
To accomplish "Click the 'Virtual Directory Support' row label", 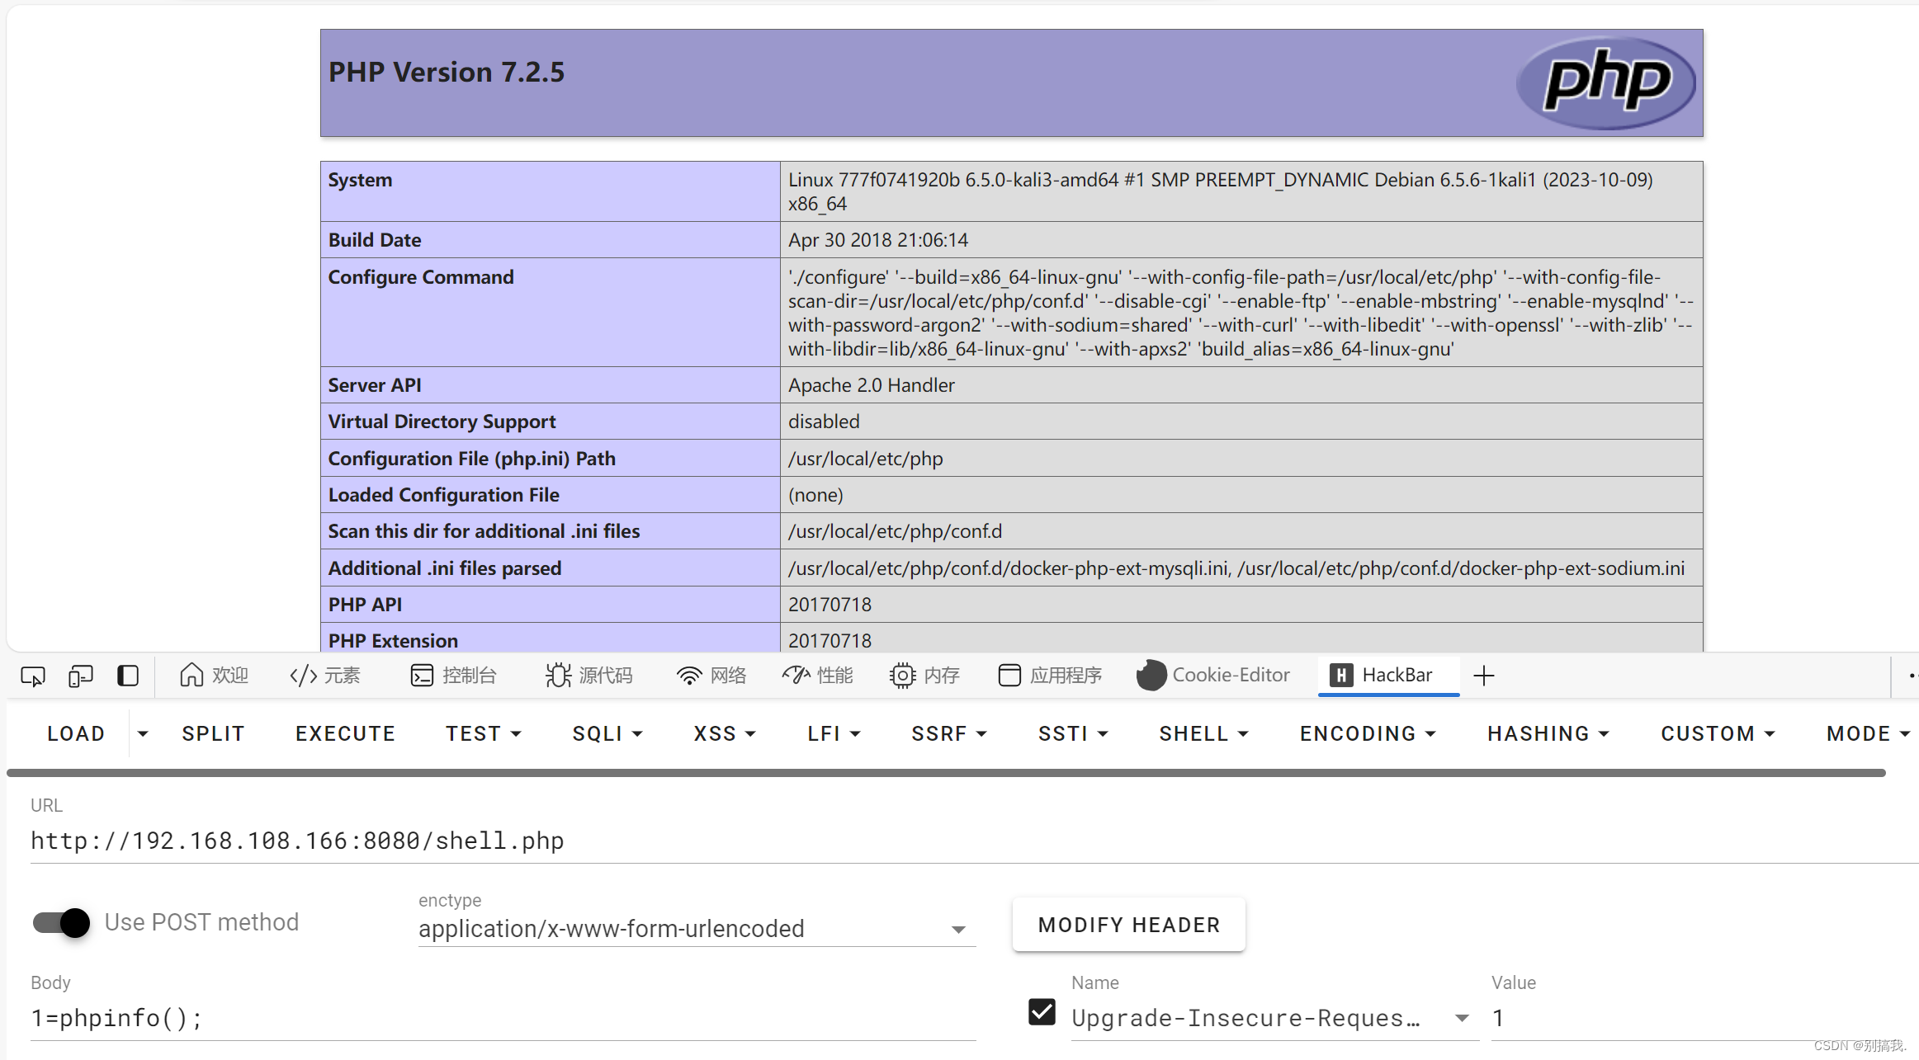I will point(442,422).
